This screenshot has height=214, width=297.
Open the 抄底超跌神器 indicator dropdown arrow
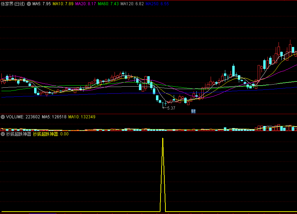tap(3, 134)
